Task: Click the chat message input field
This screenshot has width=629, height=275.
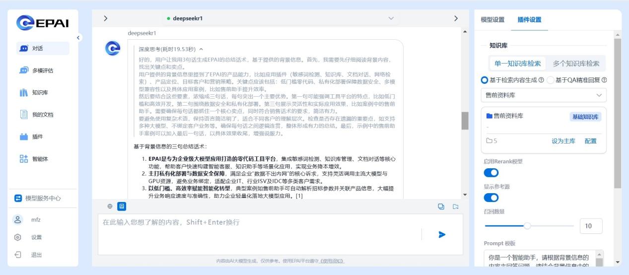Action: point(258,234)
